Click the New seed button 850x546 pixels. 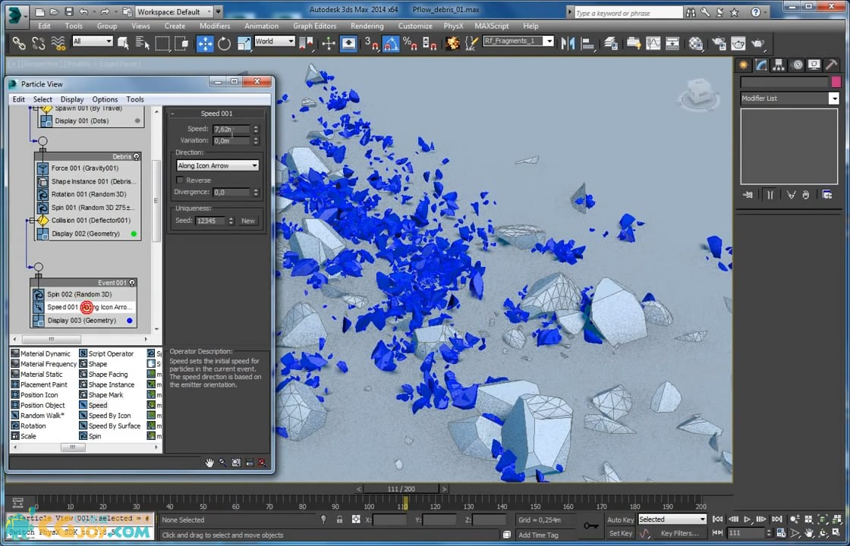[x=247, y=221]
